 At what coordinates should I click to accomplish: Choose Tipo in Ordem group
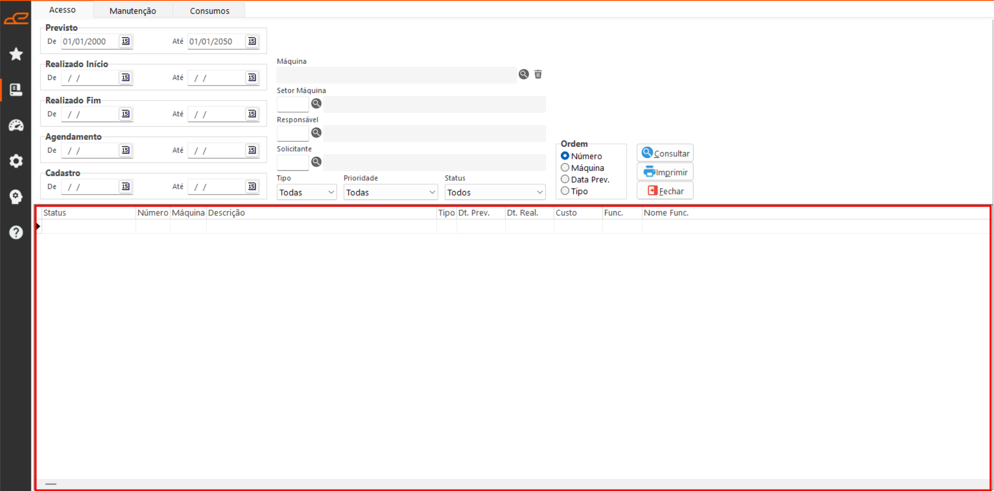[x=565, y=191]
